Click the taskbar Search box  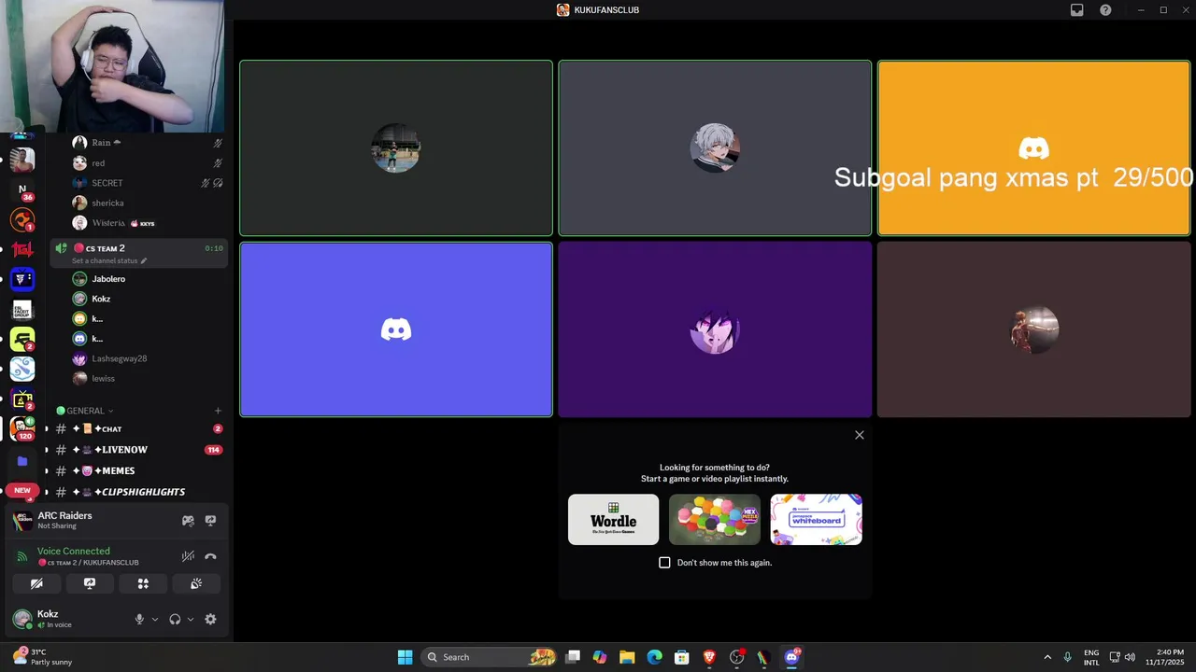click(x=490, y=657)
